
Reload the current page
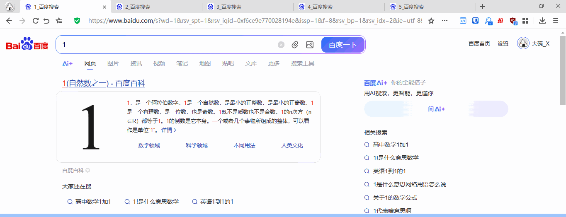tap(36, 21)
